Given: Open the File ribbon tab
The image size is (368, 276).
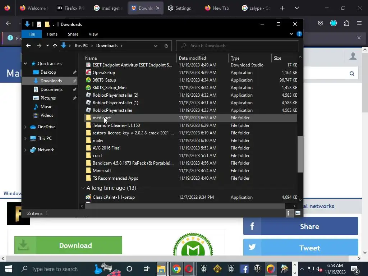Looking at the screenshot, I should pos(32,34).
